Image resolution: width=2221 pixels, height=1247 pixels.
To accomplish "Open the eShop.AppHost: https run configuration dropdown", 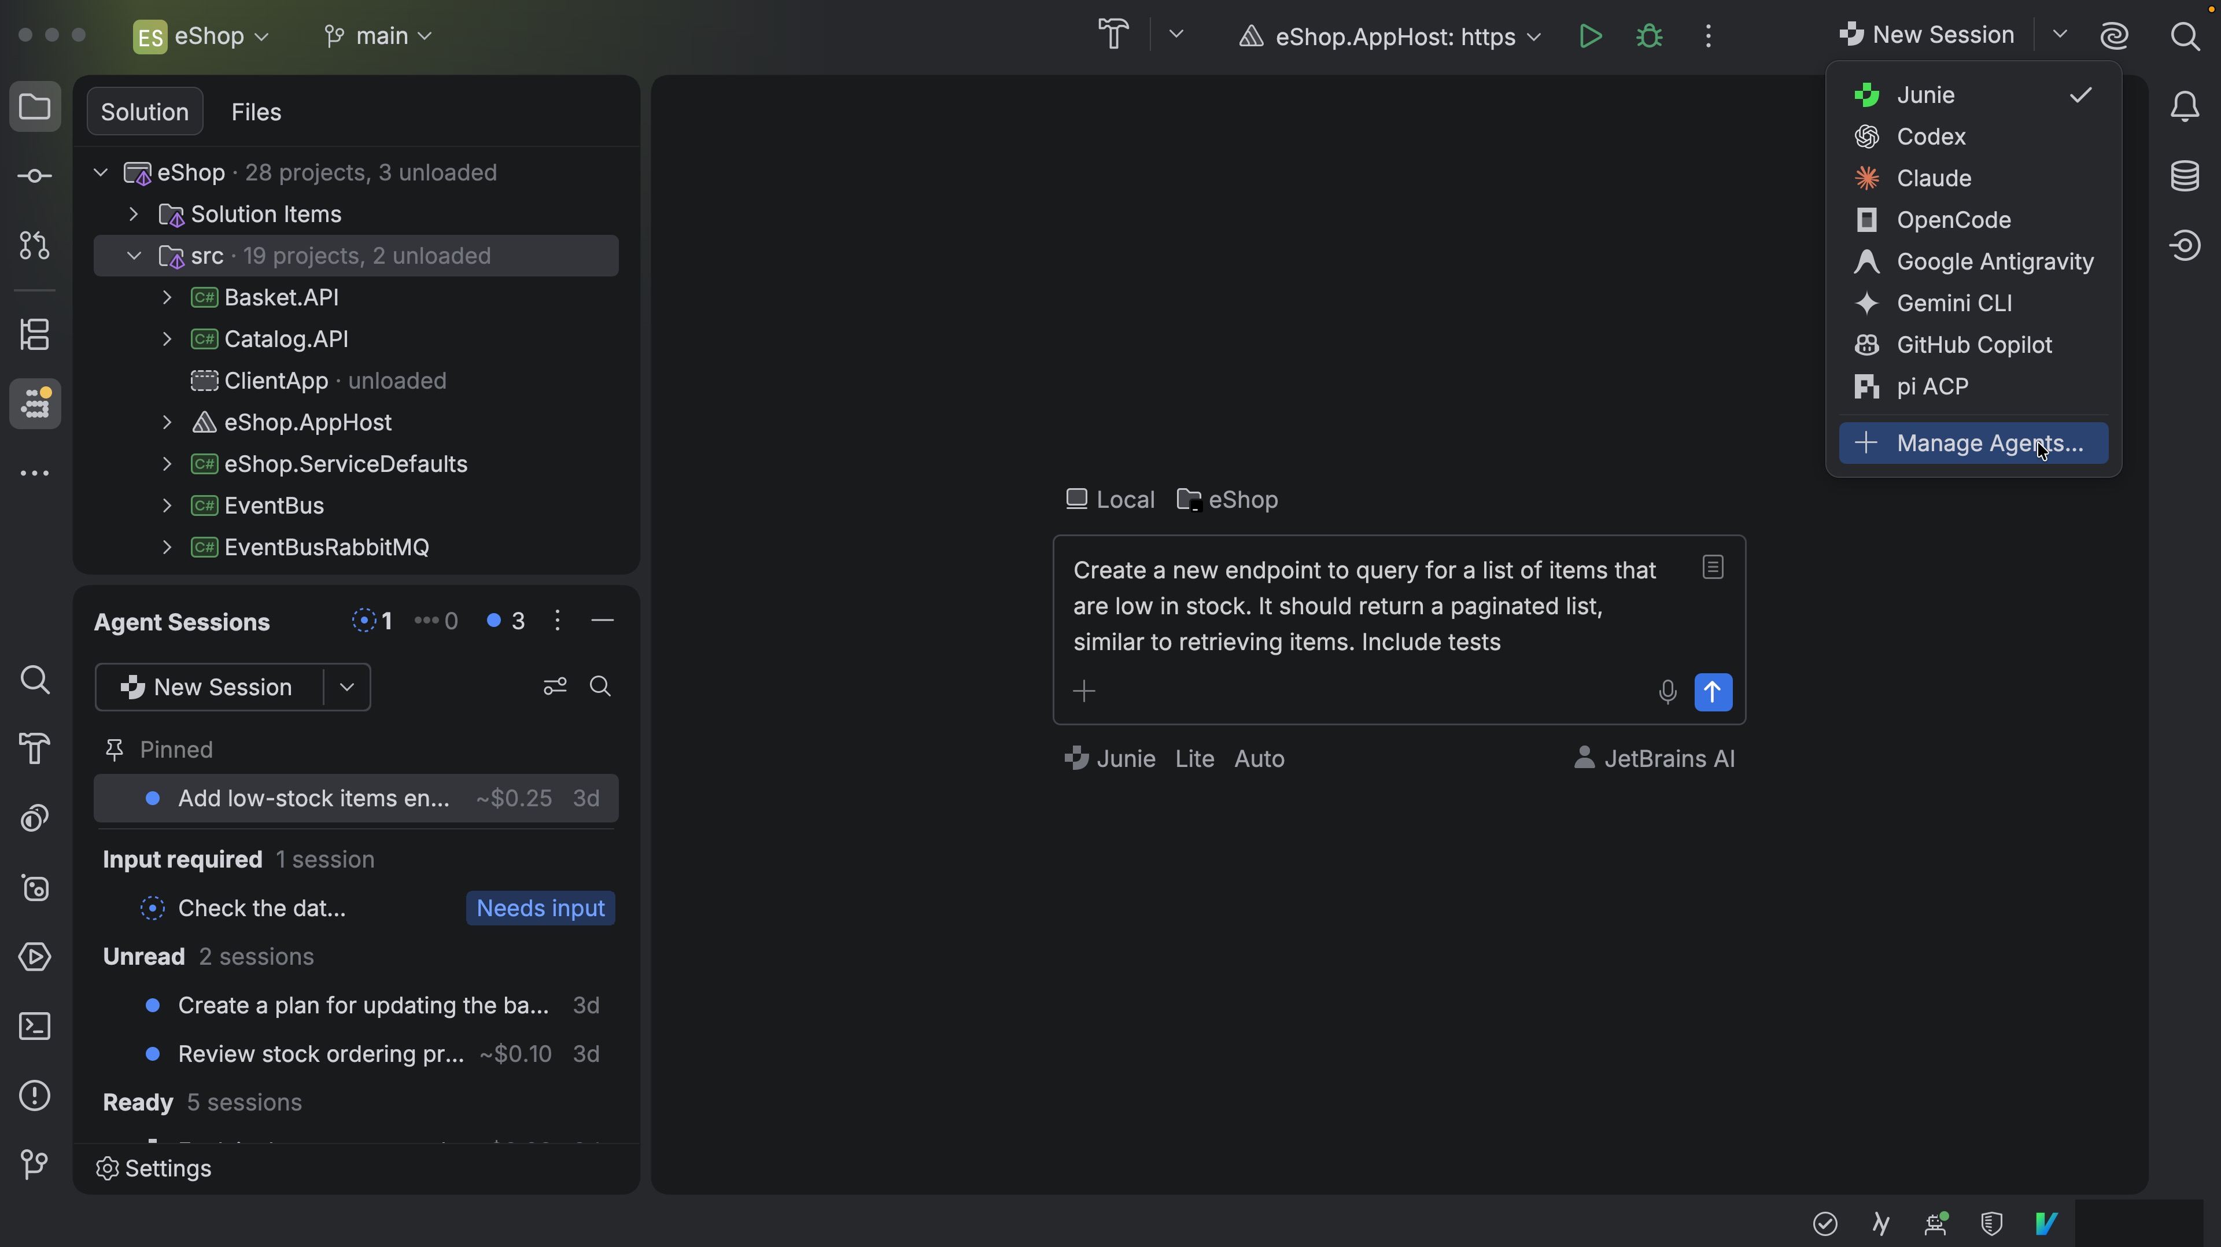I will pos(1390,36).
